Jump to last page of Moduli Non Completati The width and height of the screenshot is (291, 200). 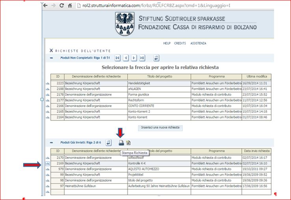click(142, 58)
